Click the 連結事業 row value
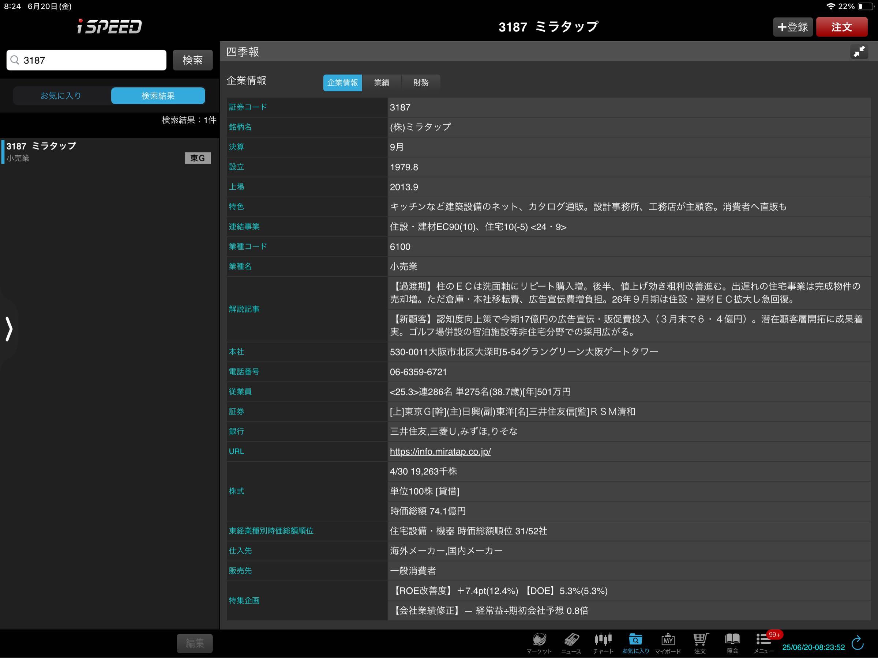 click(x=478, y=227)
